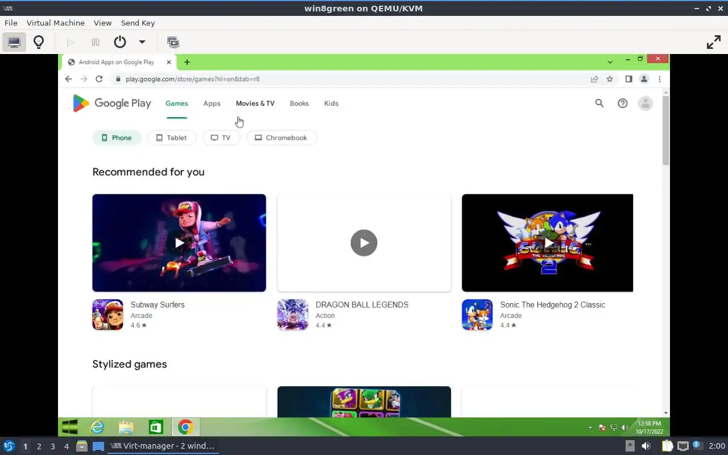Switch to Books section
The width and height of the screenshot is (728, 455).
click(299, 104)
